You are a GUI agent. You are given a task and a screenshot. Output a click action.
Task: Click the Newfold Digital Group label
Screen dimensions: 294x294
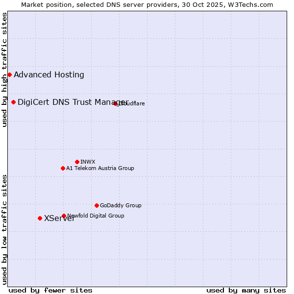coord(96,216)
